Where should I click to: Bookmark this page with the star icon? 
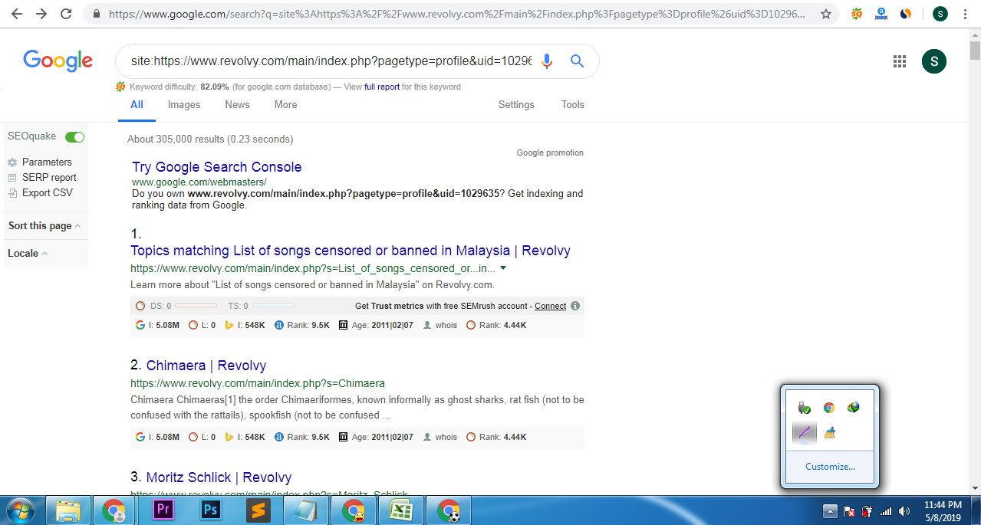pyautogui.click(x=826, y=14)
